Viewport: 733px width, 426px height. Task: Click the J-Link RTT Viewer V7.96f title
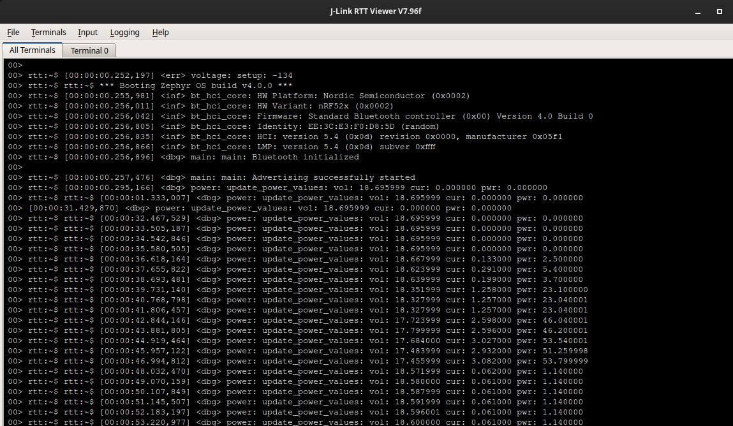[x=376, y=11]
